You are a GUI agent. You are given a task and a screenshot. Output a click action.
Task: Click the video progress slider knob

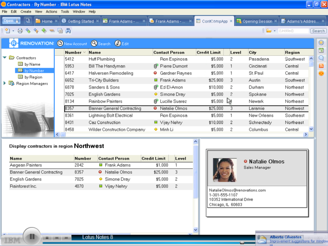242,243
